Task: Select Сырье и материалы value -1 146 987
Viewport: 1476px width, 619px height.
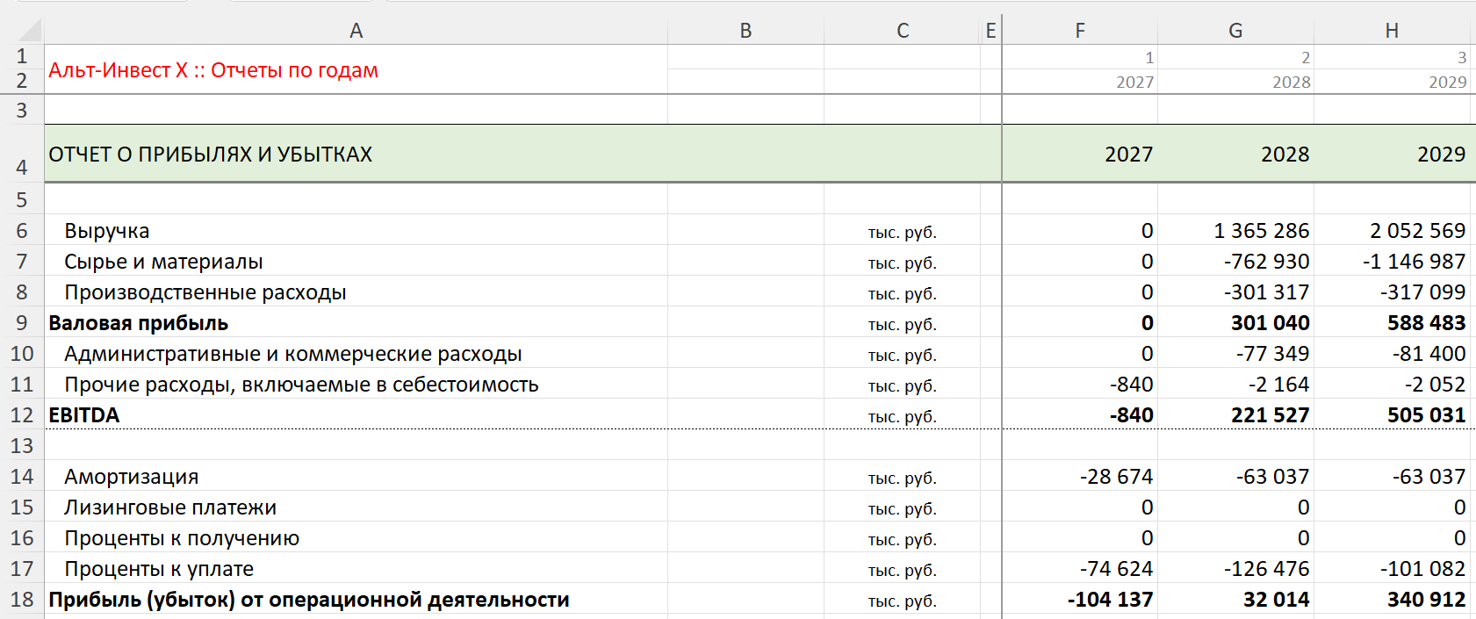Action: 1414,262
